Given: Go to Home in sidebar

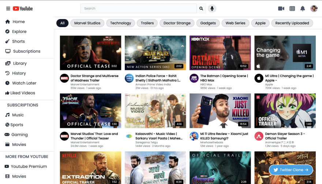Looking at the screenshot, I should (15, 22).
